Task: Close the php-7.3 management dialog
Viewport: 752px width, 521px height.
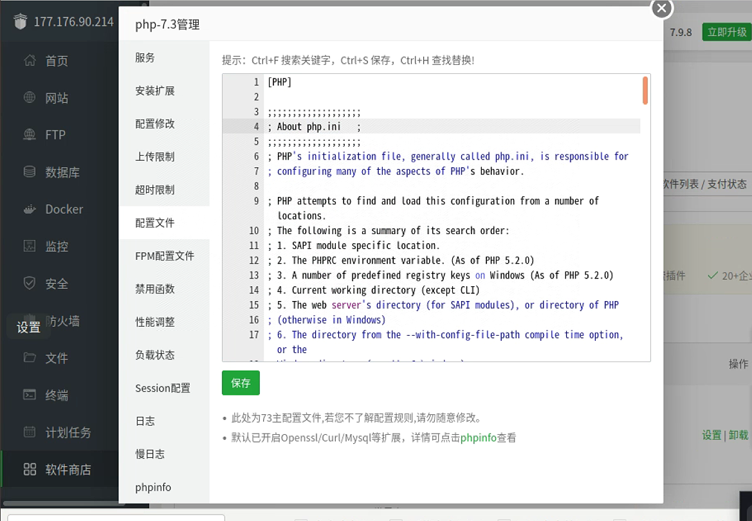Action: [x=662, y=8]
